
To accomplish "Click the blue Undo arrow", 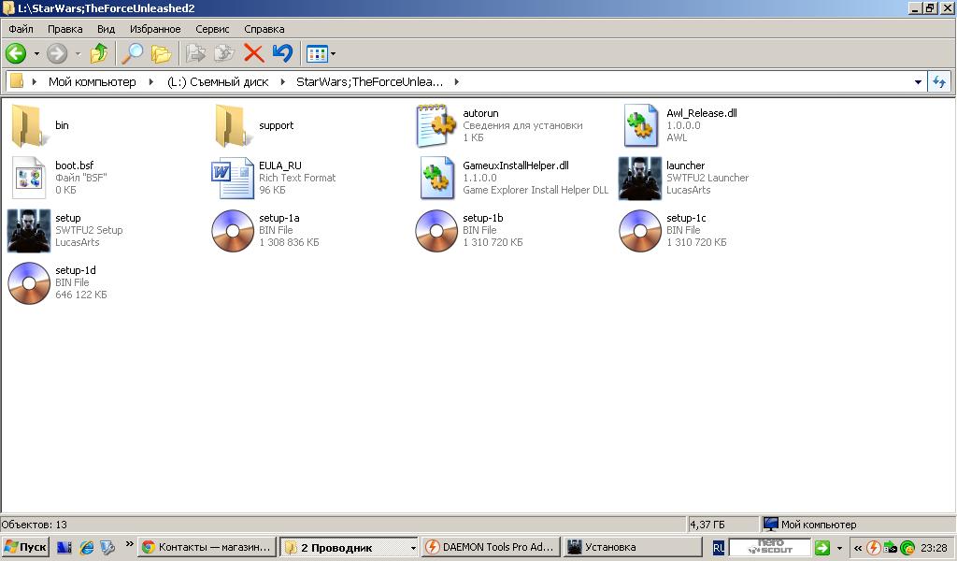I will click(x=282, y=54).
